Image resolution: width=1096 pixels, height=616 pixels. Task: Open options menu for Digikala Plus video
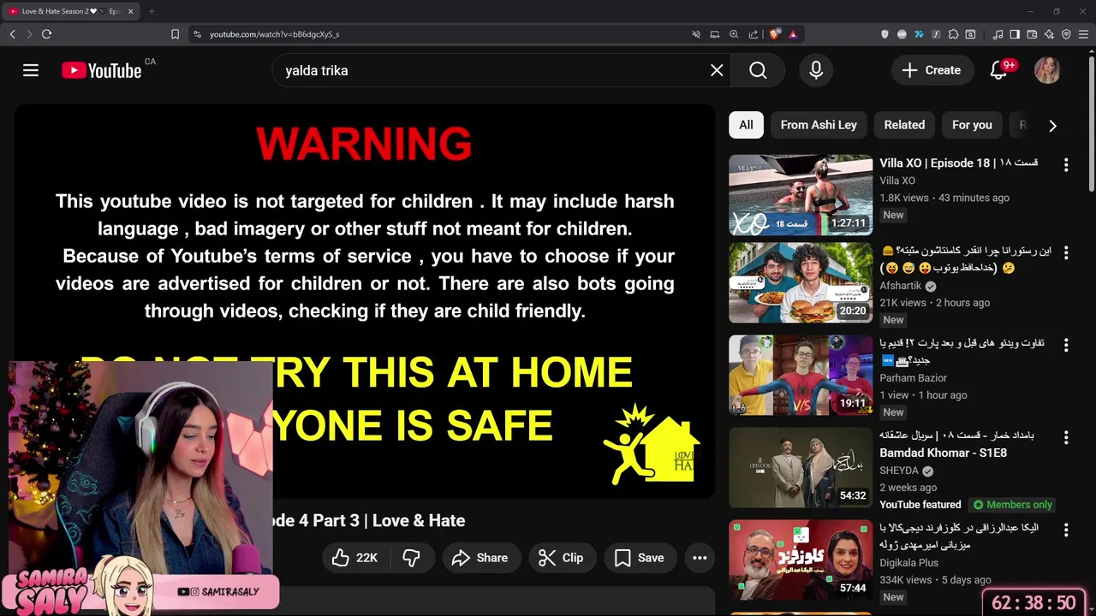pyautogui.click(x=1066, y=530)
